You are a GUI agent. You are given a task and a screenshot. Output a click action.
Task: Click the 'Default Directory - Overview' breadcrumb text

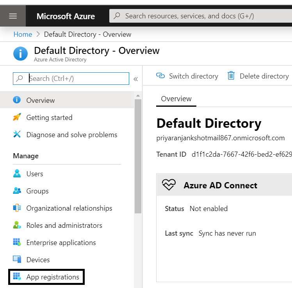pos(87,34)
